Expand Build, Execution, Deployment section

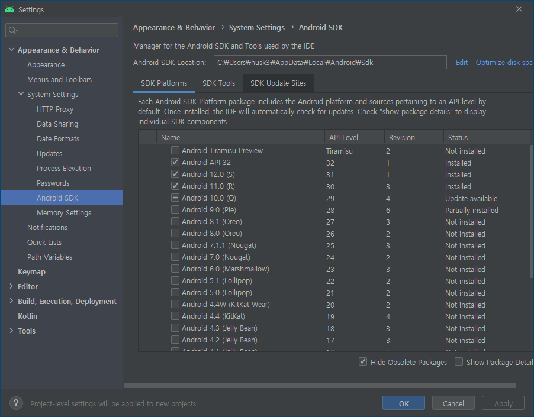pyautogui.click(x=11, y=301)
